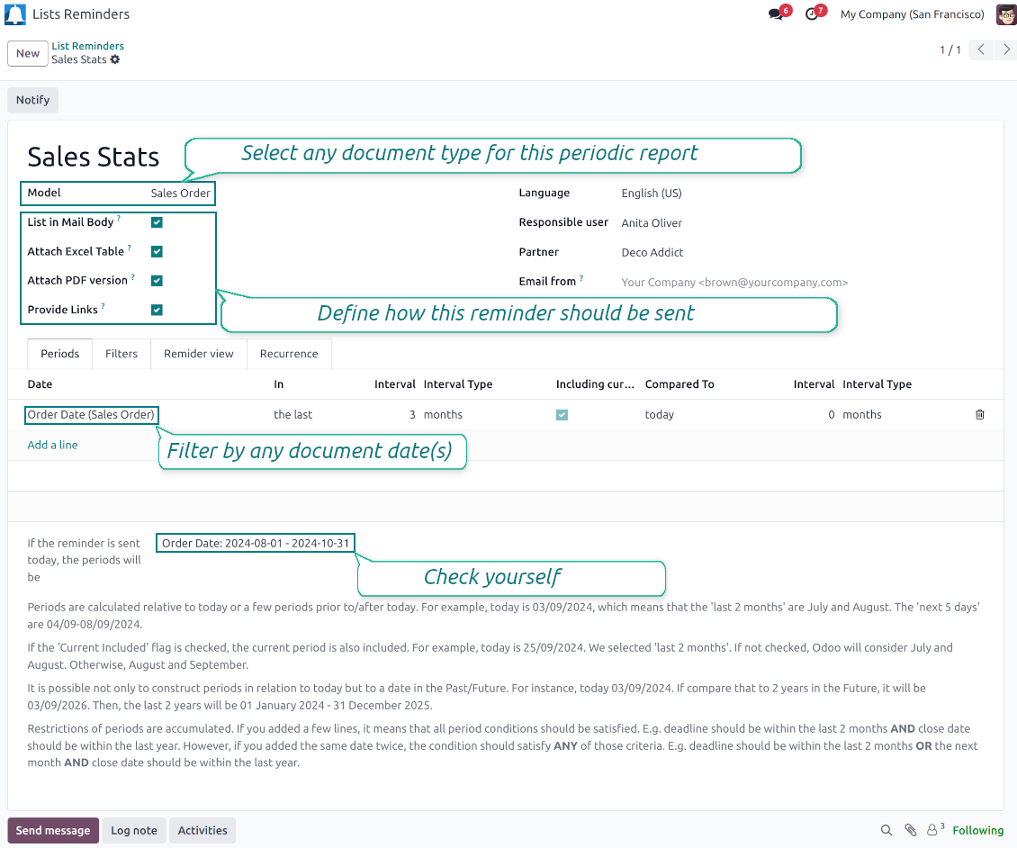
Task: Open Activities in chatter
Action: tap(202, 831)
